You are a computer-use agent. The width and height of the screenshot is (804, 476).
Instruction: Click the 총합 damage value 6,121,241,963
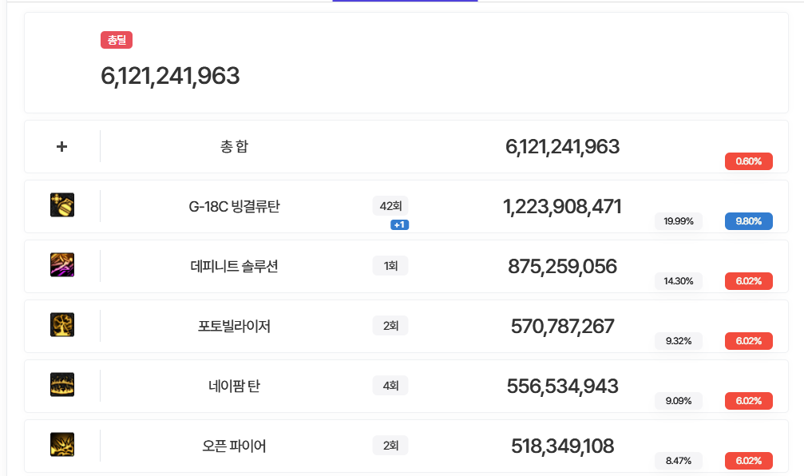(562, 147)
